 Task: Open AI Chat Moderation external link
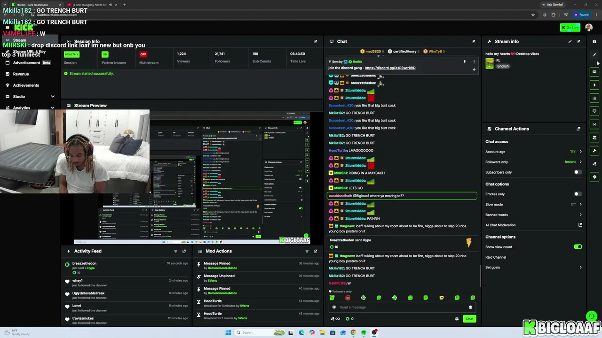pos(580,225)
